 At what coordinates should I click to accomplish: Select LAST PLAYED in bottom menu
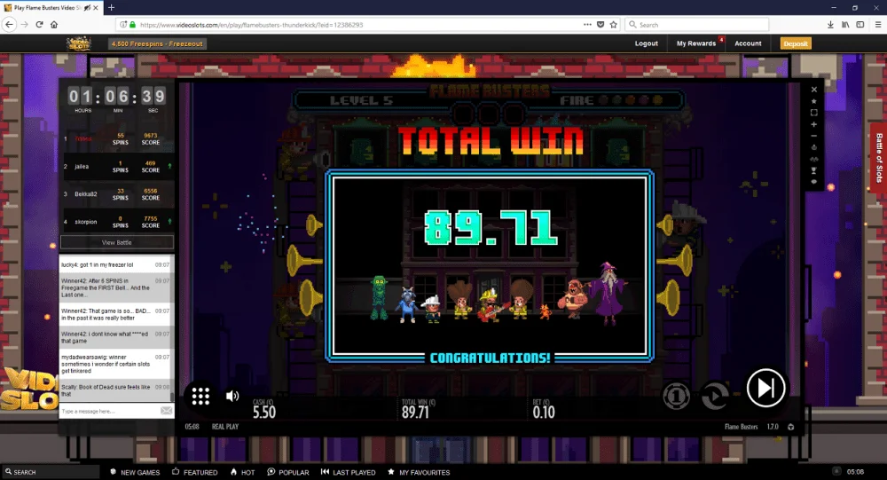pyautogui.click(x=348, y=472)
